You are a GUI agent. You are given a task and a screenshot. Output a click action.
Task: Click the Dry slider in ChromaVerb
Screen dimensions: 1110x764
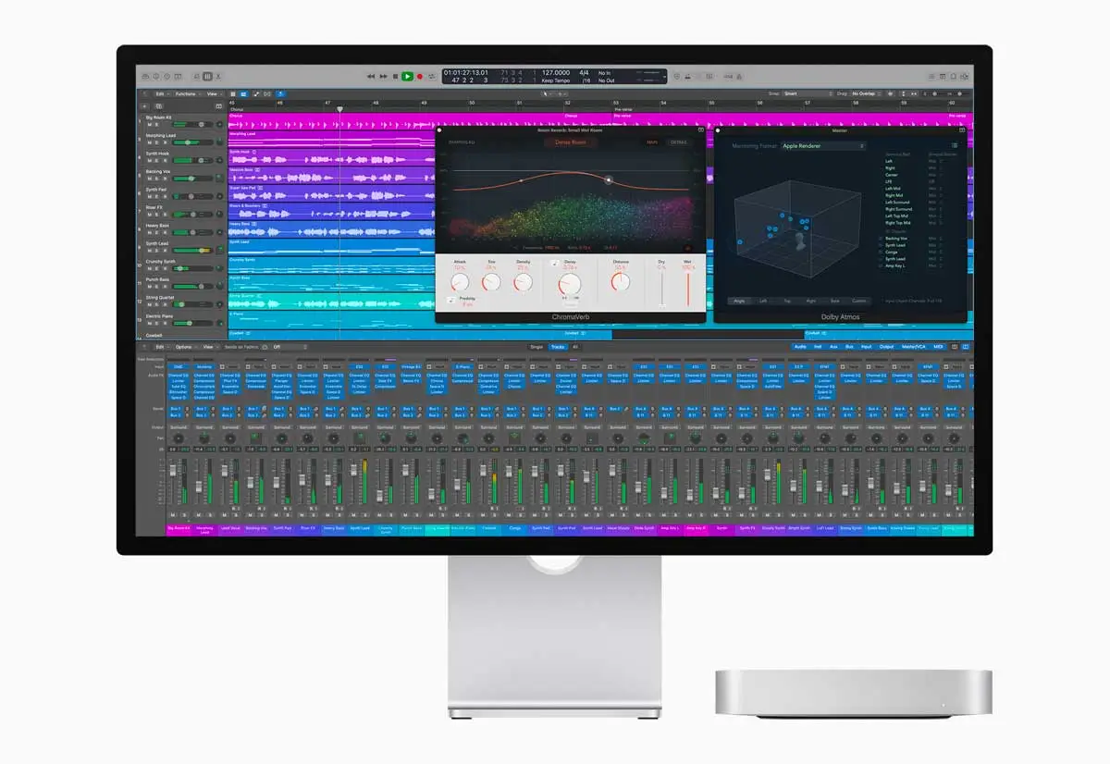click(x=661, y=290)
